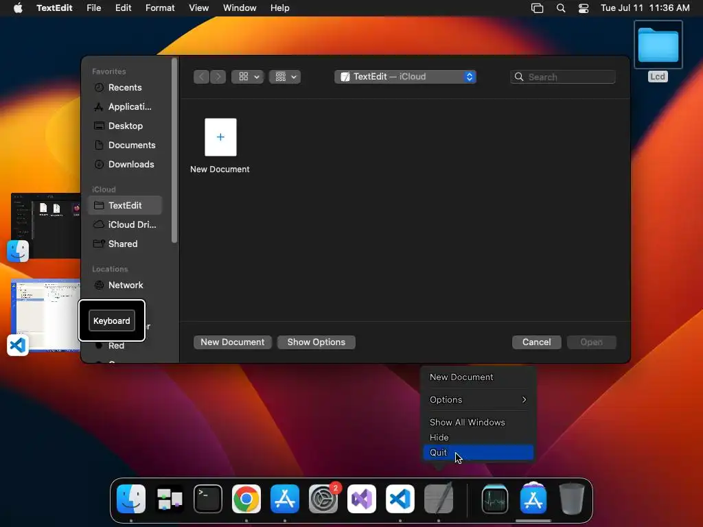Choose Hide in the Dock menu

[478, 437]
